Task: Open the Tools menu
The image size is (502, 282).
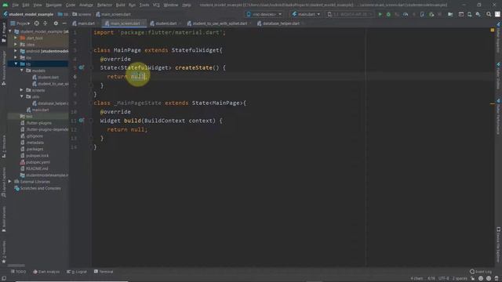Action: tap(144, 5)
